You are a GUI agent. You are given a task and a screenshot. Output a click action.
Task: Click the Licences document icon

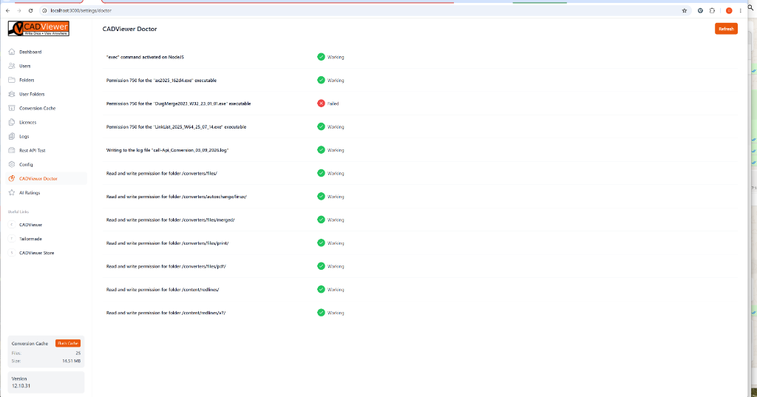(12, 122)
